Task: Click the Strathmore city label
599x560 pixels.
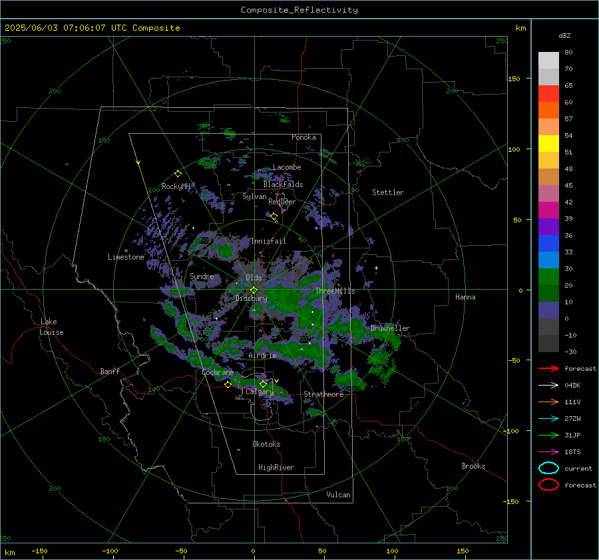Action: [323, 394]
